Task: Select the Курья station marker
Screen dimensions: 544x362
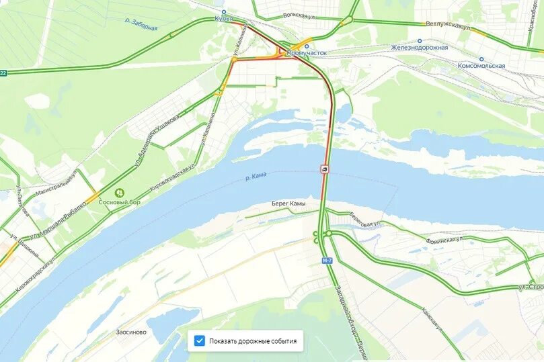Action: tap(224, 12)
